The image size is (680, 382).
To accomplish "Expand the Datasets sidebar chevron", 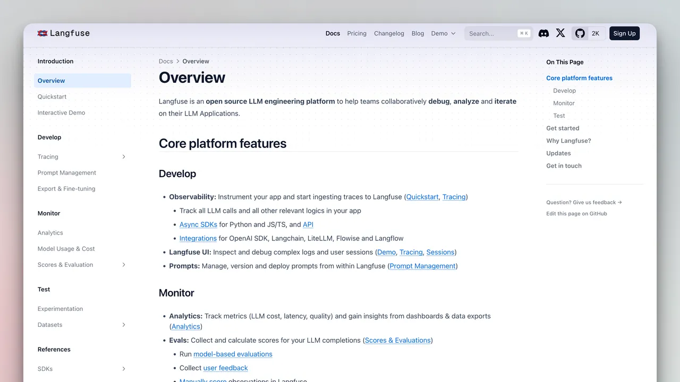I will point(124,325).
